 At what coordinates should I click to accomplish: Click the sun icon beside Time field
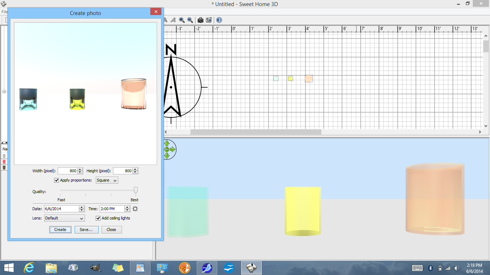[x=135, y=209]
